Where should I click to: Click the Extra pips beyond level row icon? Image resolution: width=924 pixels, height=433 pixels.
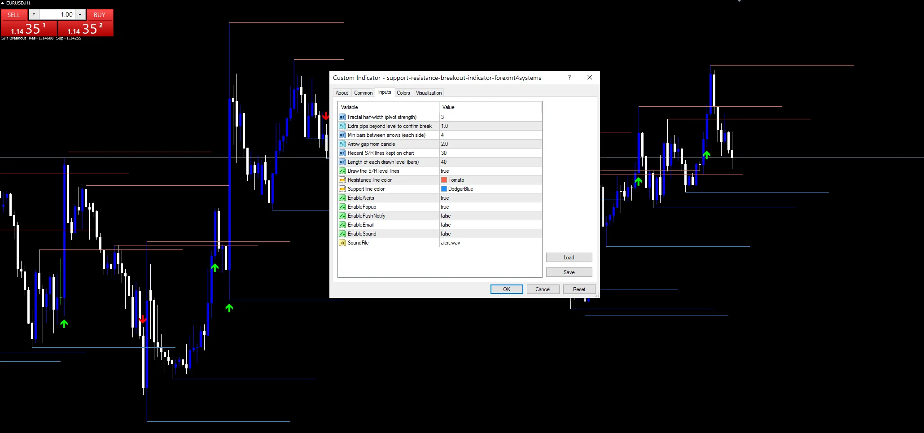pyautogui.click(x=342, y=126)
